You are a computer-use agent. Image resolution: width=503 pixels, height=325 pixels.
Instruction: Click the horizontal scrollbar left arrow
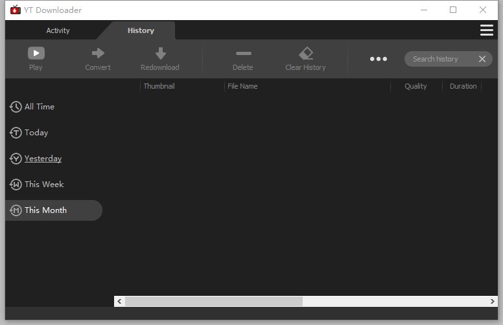coord(119,302)
